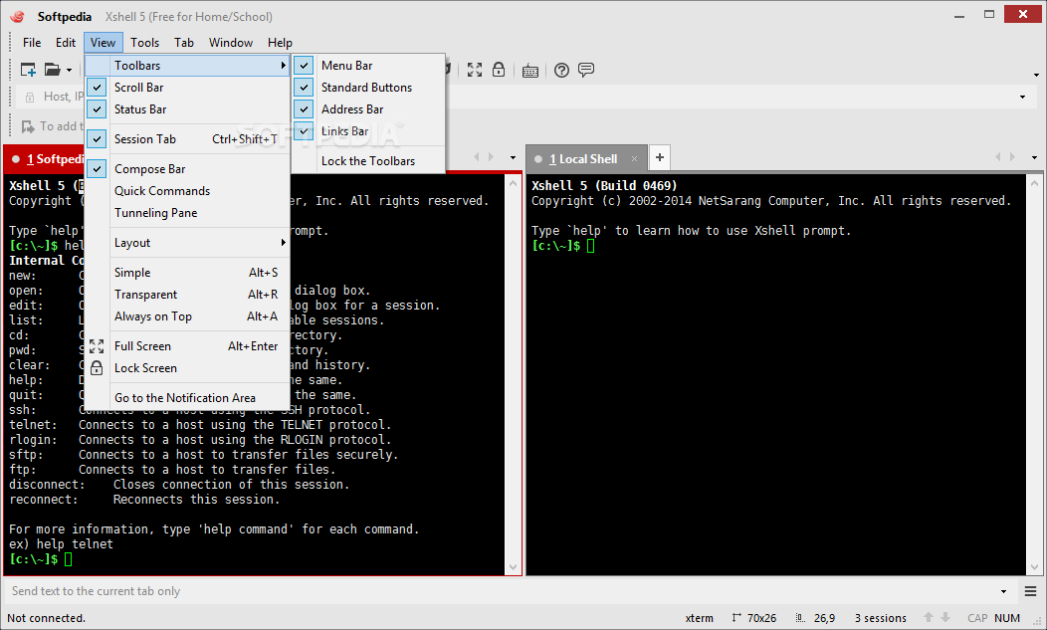Click the keyboard toolbar icon
Image resolution: width=1047 pixels, height=630 pixels.
pyautogui.click(x=530, y=70)
